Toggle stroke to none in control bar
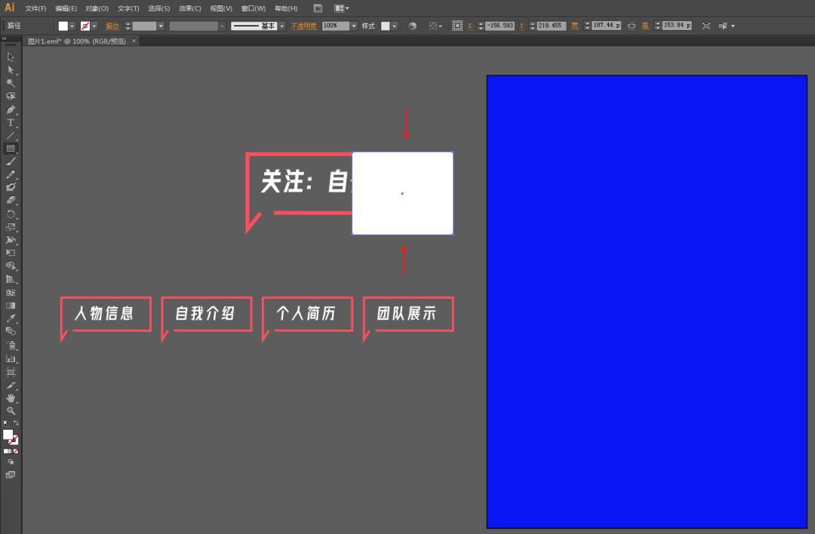Viewport: 815px width, 534px height. 85,25
